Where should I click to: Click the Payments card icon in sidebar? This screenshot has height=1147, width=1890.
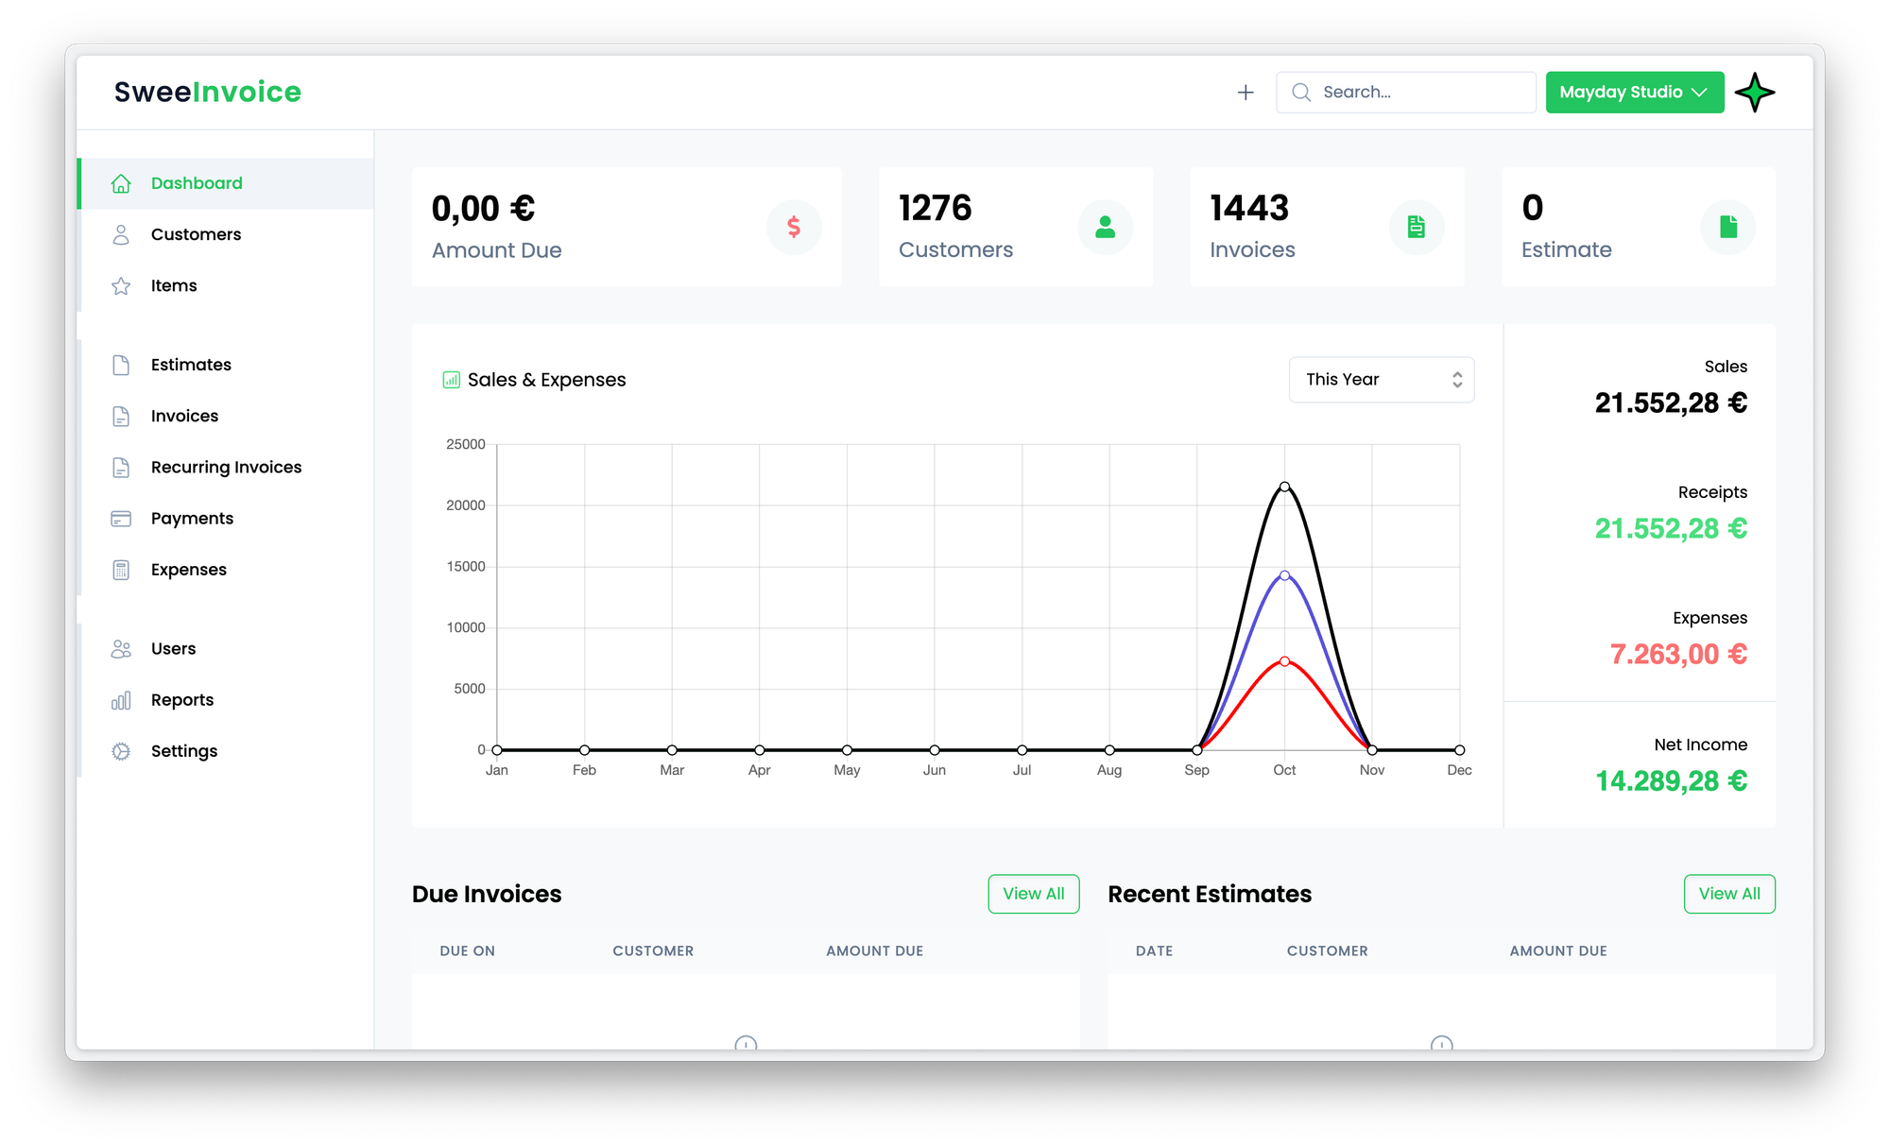click(x=121, y=519)
